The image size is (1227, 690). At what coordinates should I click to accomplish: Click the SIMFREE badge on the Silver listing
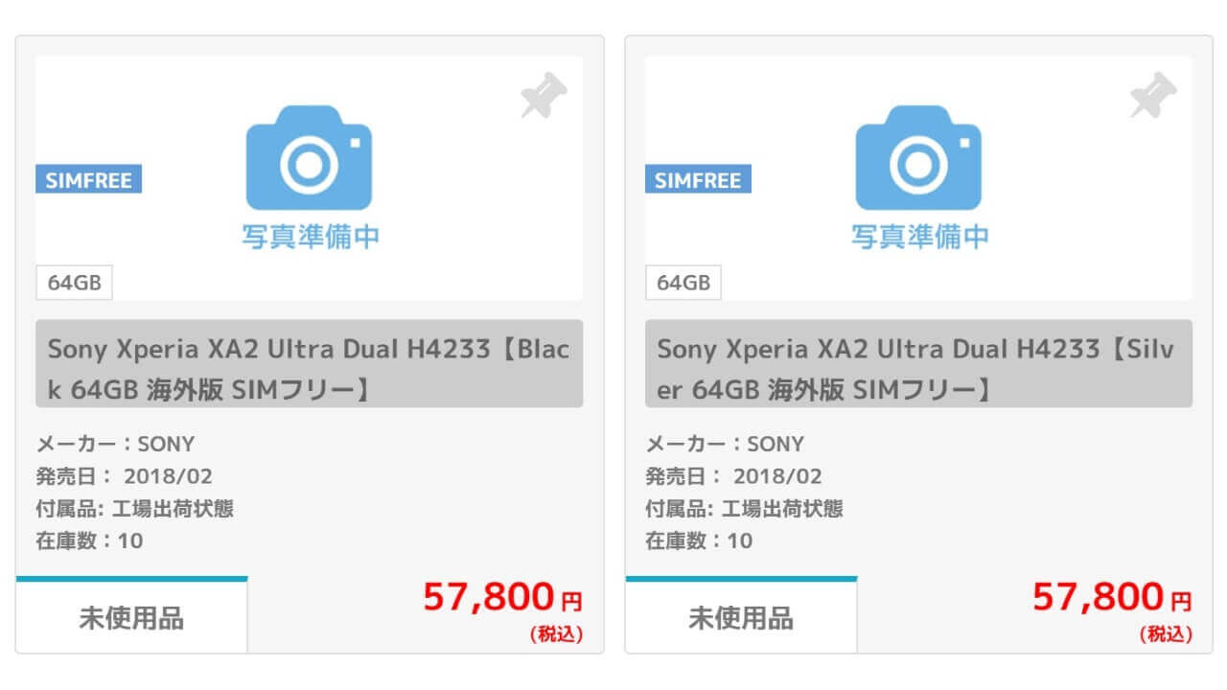click(x=698, y=179)
